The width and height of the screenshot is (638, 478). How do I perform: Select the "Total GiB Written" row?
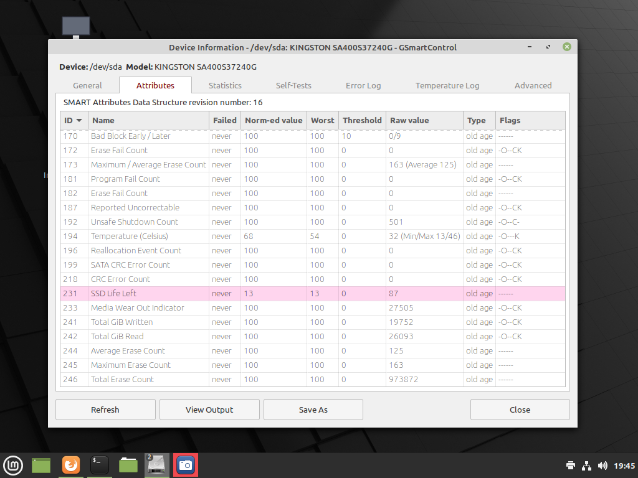click(313, 322)
